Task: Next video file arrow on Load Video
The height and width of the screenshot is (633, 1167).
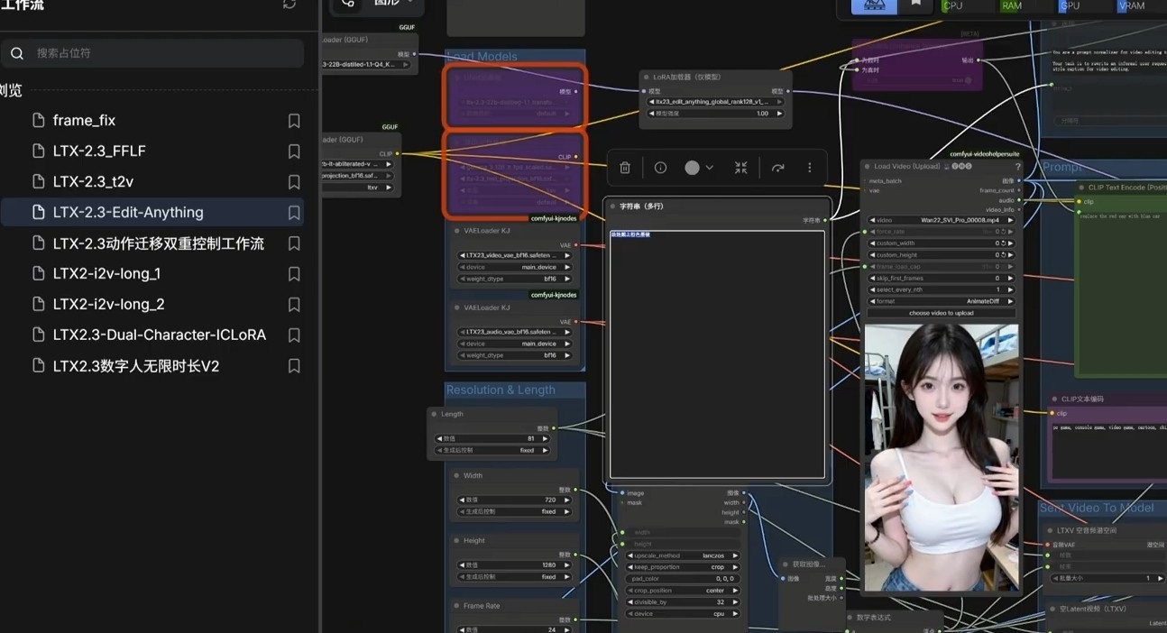Action: click(1010, 220)
